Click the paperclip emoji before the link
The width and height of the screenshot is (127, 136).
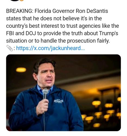coord(9,48)
